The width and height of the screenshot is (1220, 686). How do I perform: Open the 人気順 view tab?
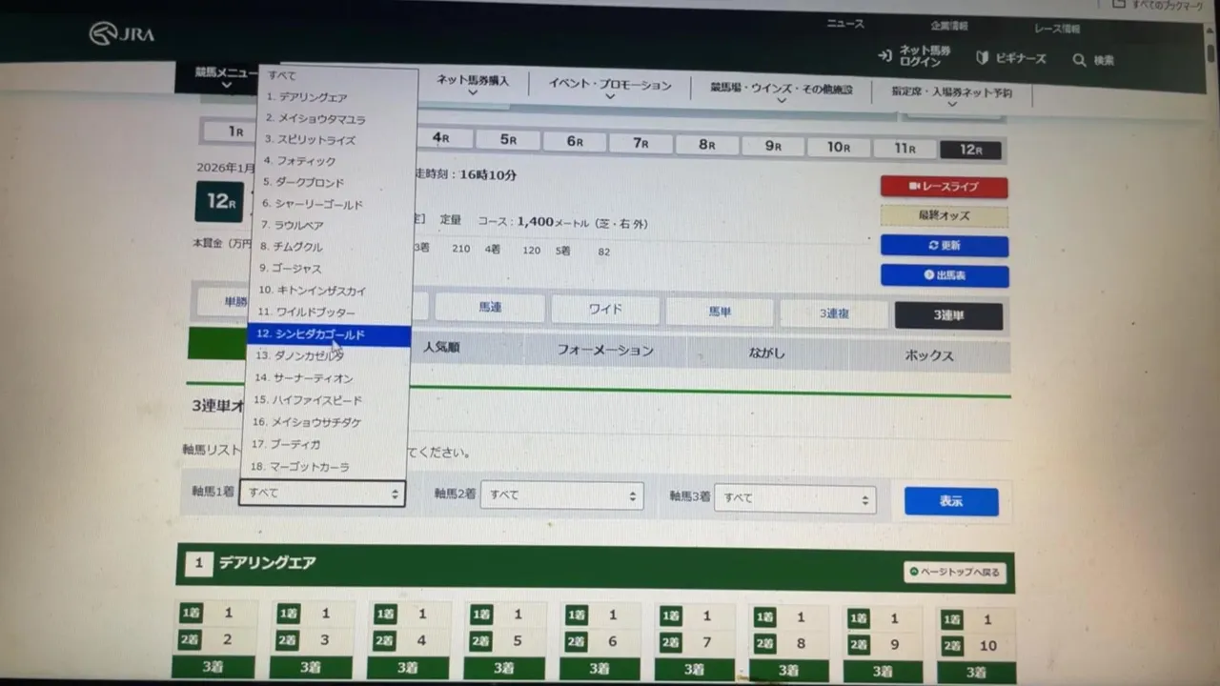(x=441, y=348)
